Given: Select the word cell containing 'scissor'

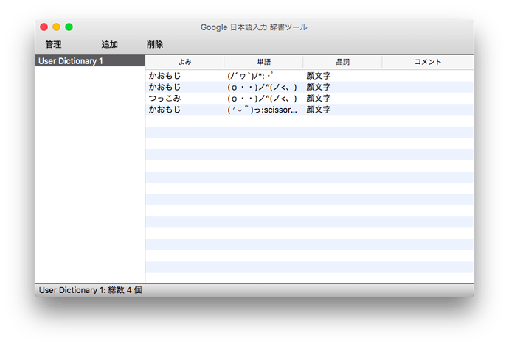Looking at the screenshot, I should pos(263,110).
